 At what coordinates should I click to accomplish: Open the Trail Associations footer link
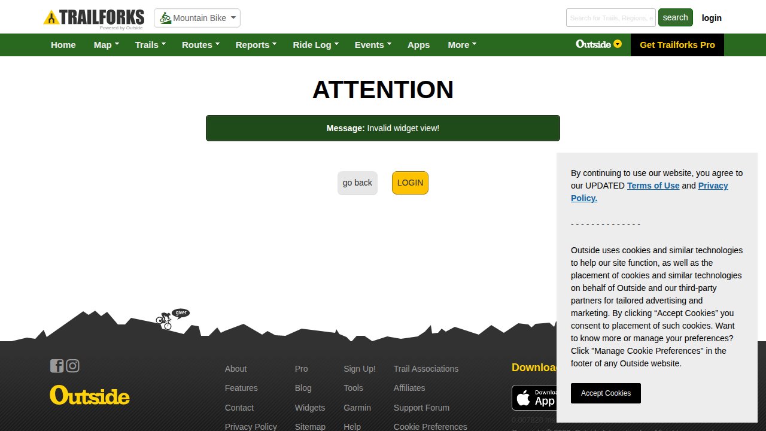click(x=425, y=369)
